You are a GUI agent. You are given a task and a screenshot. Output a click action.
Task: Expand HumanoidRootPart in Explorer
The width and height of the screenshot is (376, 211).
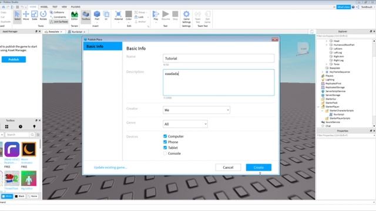click(327, 45)
